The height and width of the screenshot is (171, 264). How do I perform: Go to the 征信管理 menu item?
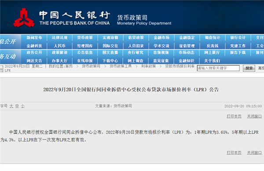click(187, 46)
